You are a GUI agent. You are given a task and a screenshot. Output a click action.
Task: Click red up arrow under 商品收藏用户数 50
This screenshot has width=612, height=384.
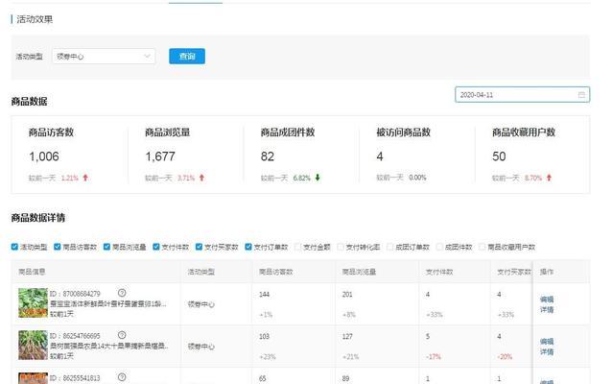click(549, 178)
